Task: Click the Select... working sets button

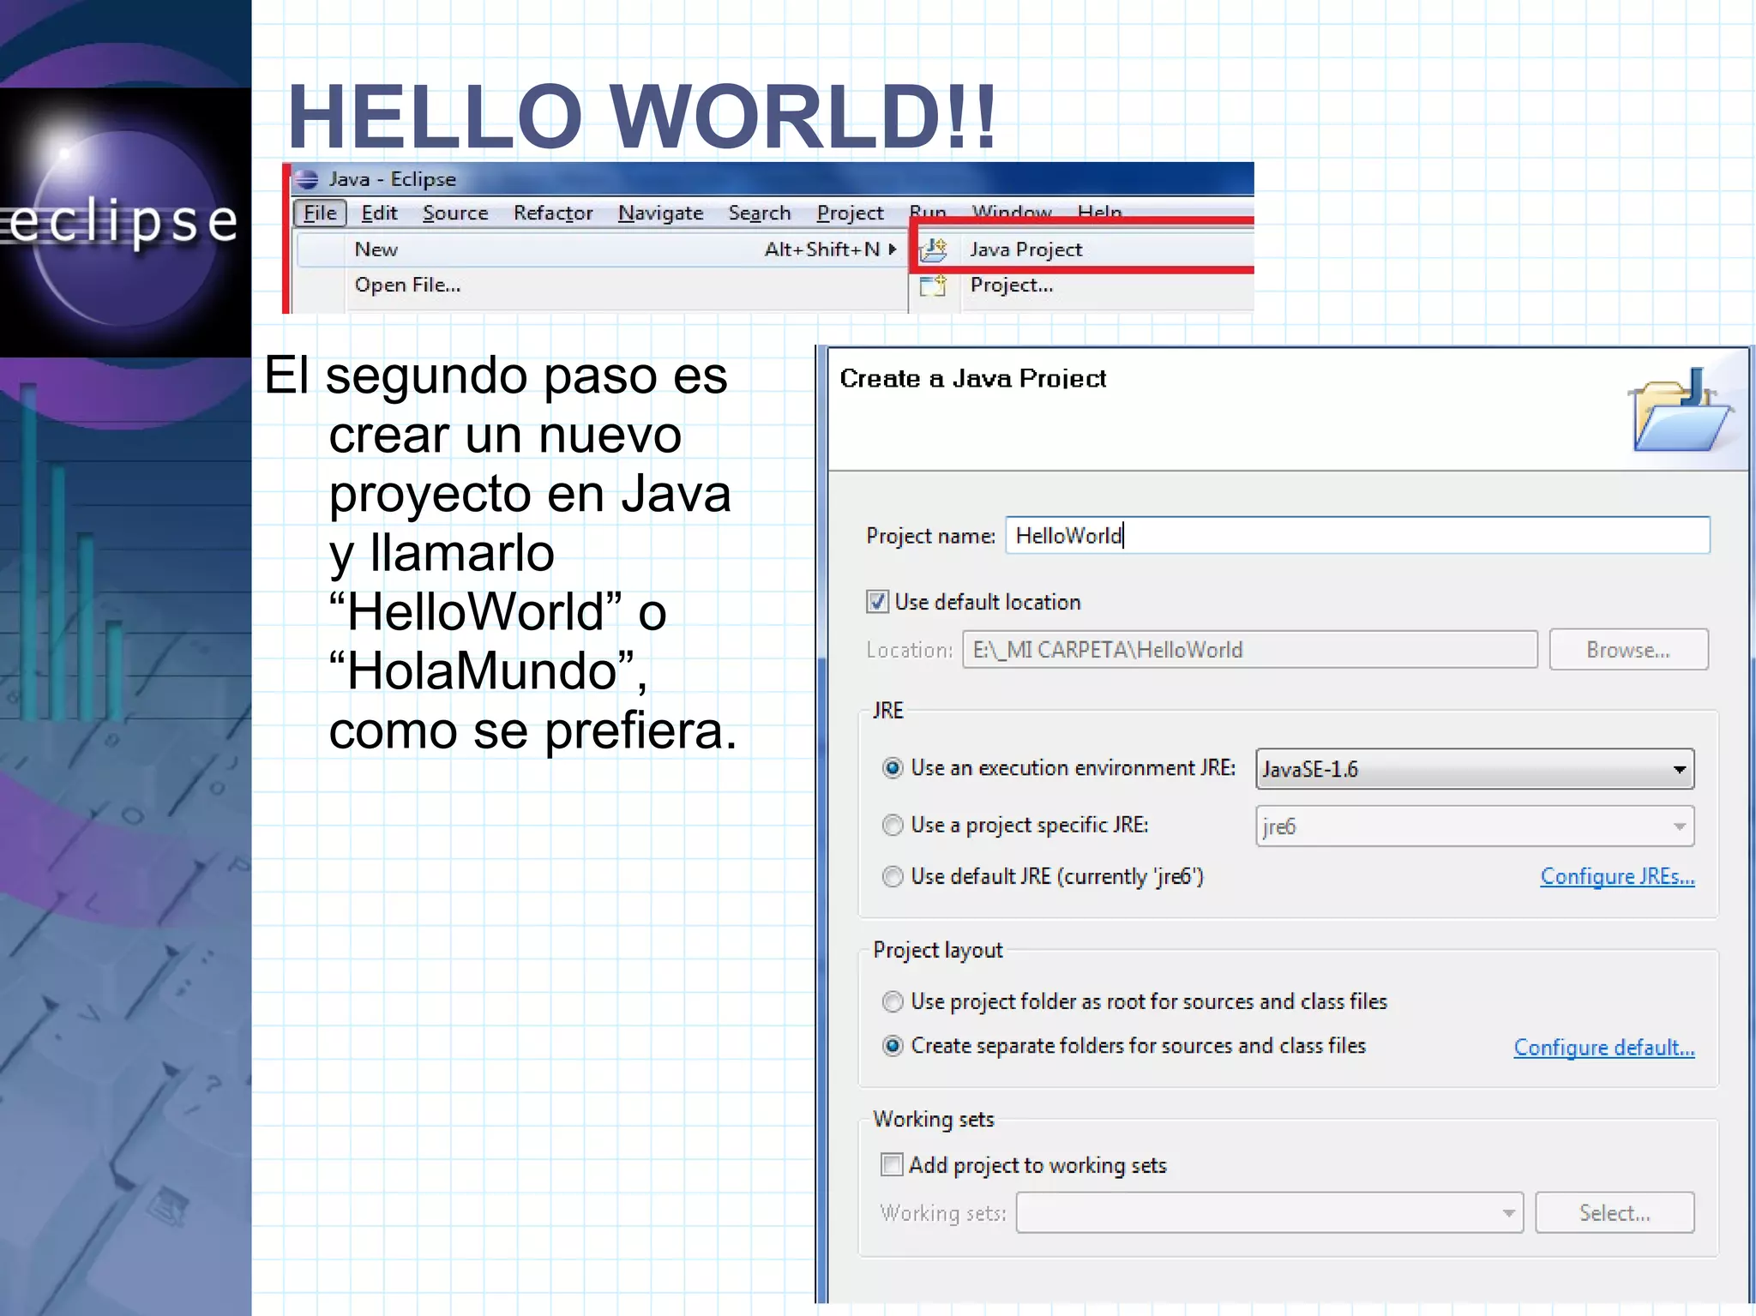Action: point(1615,1213)
